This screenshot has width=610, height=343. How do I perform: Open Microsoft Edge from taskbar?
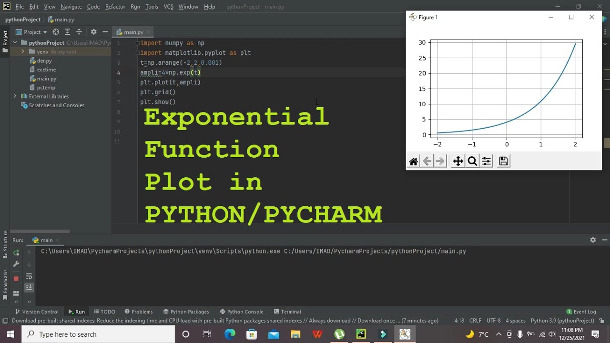point(230,334)
